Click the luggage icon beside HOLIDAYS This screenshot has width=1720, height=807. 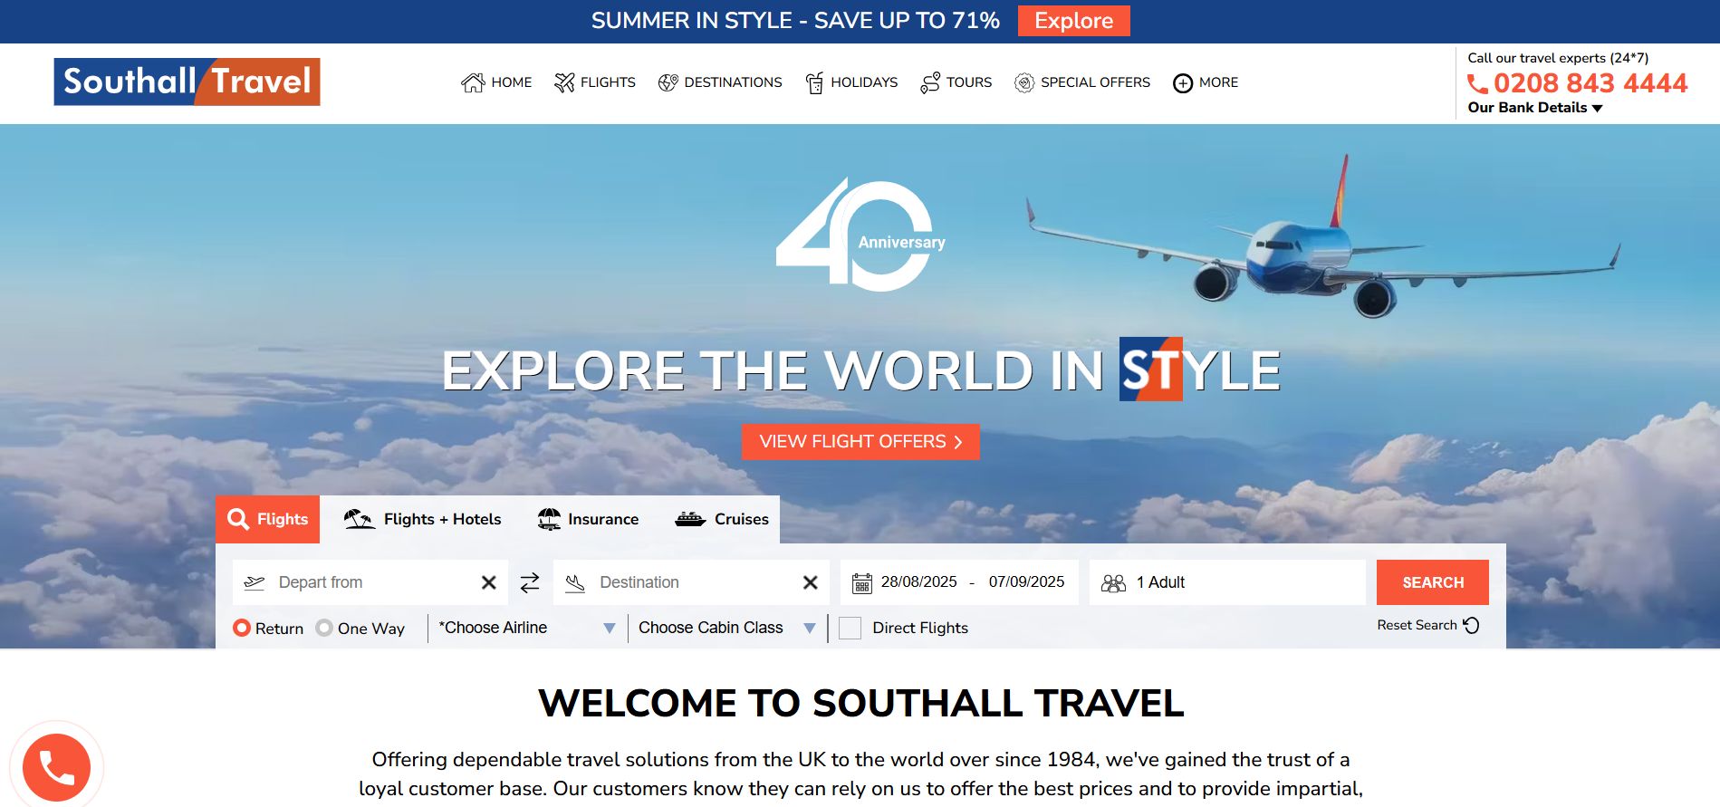pos(814,82)
